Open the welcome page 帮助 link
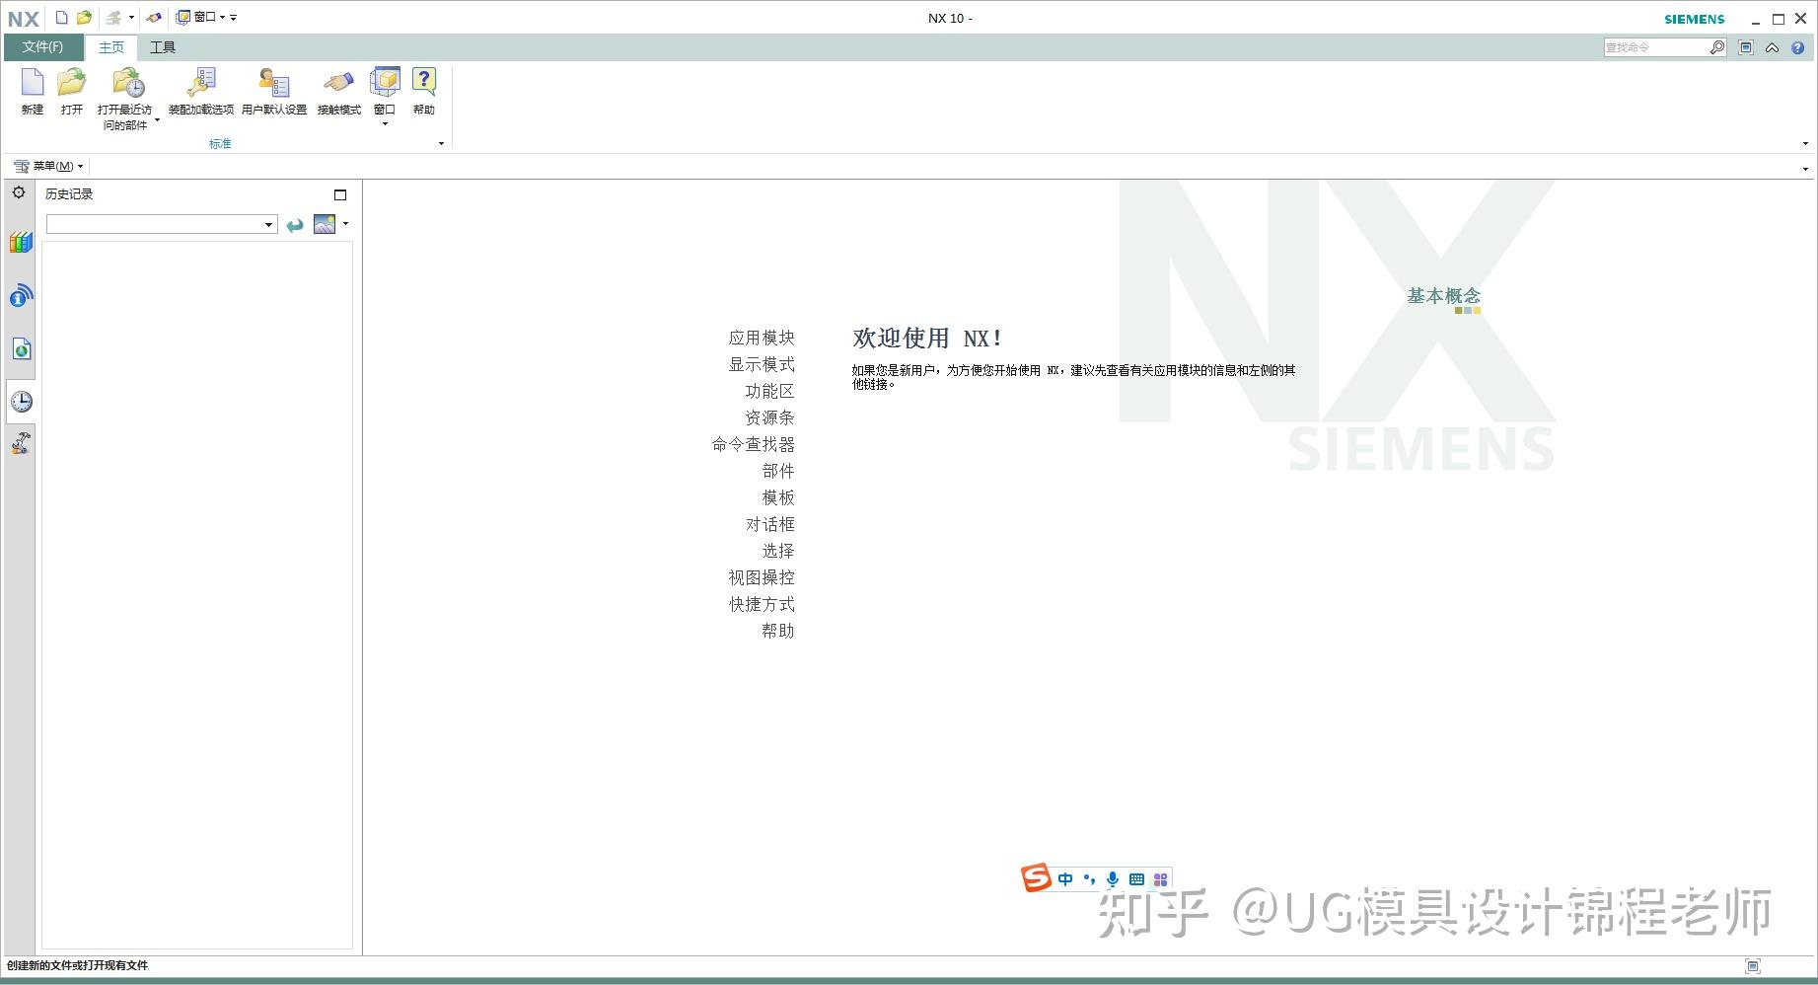 778,631
